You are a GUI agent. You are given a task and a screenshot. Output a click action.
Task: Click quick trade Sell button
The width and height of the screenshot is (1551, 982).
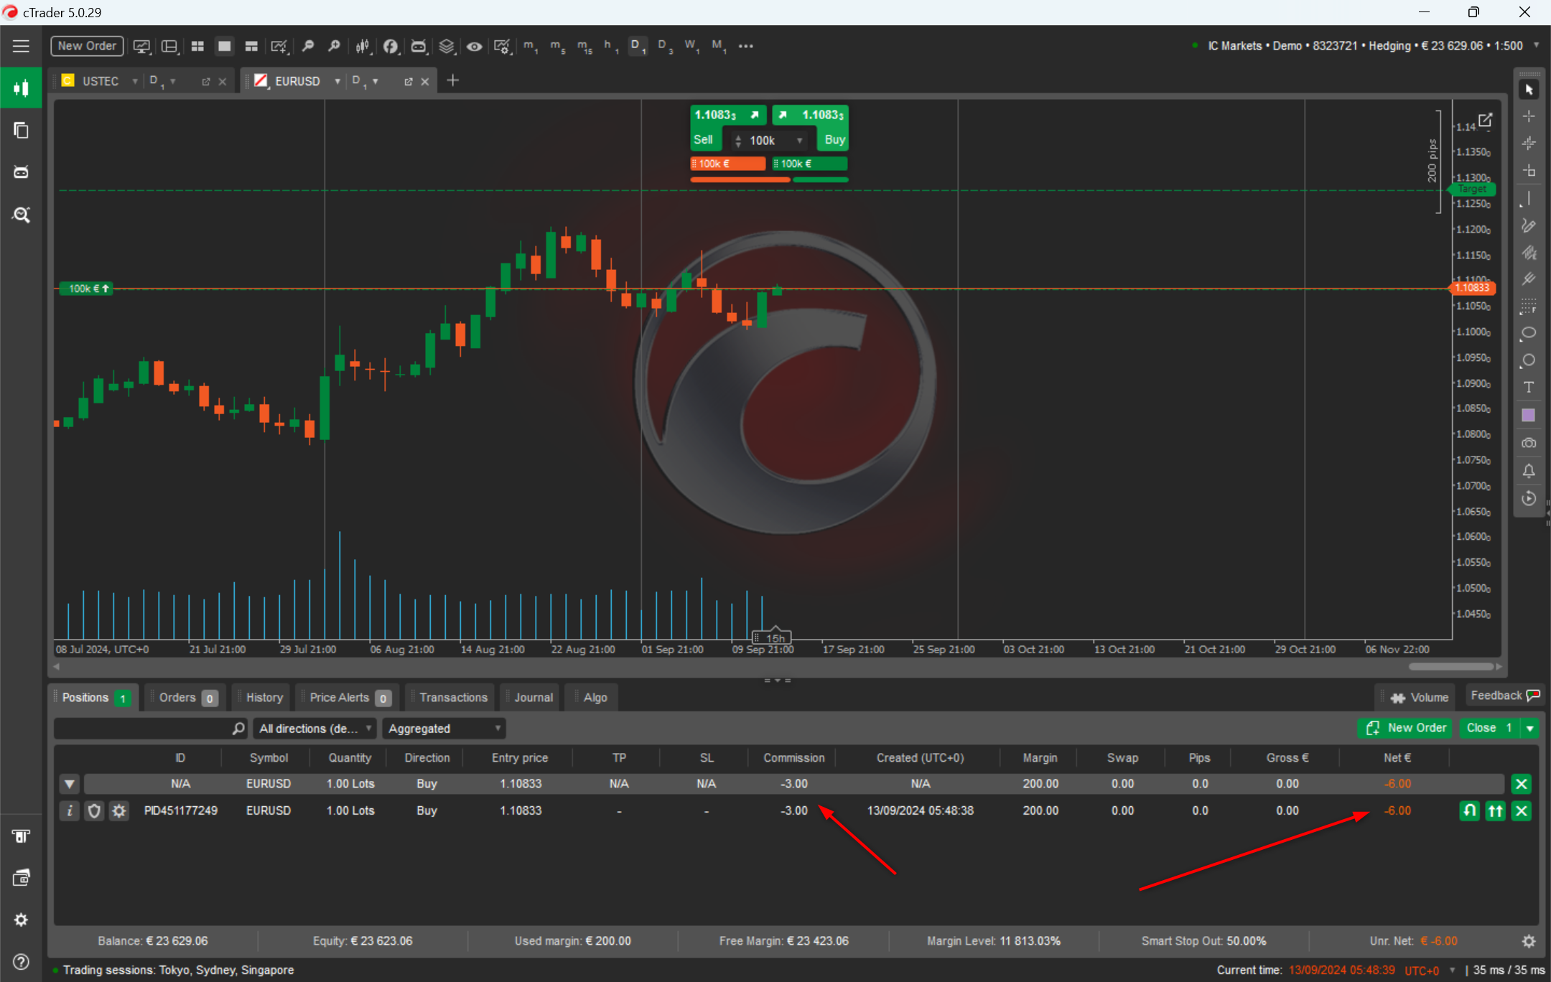click(x=706, y=140)
